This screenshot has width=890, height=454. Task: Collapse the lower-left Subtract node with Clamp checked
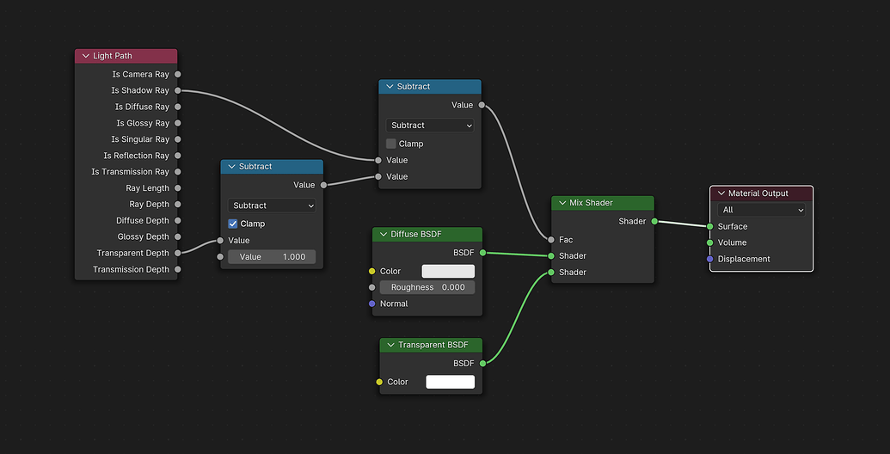point(231,166)
